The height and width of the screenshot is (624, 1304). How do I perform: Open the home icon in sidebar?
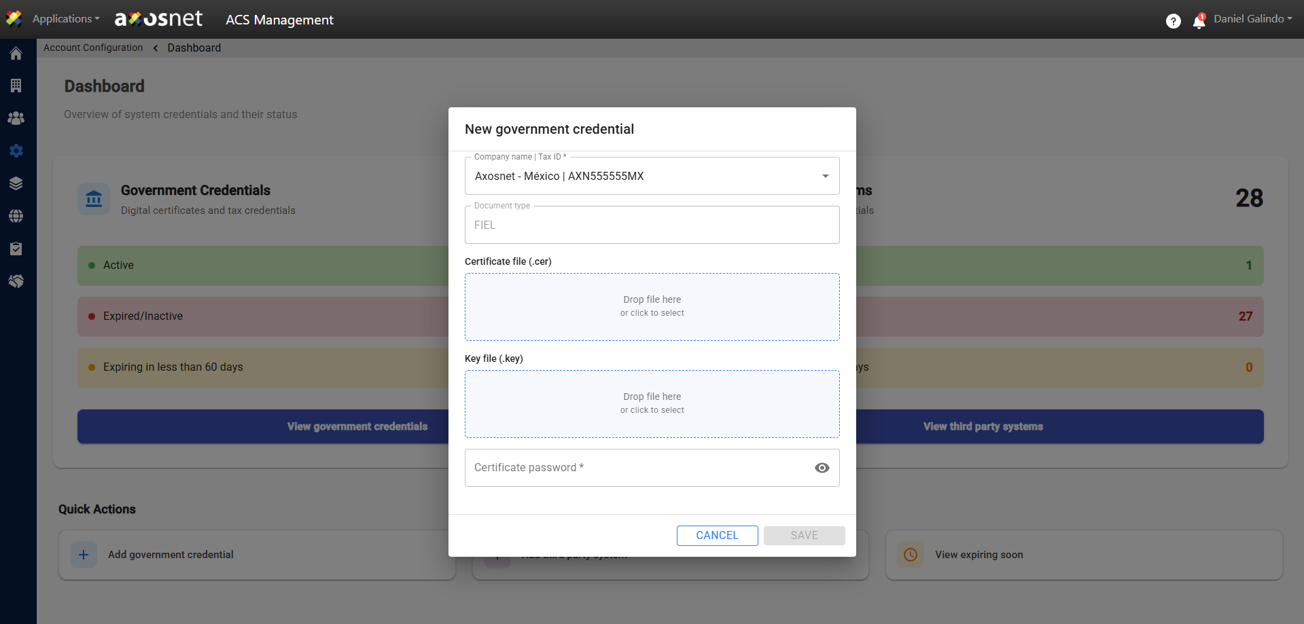pos(16,54)
